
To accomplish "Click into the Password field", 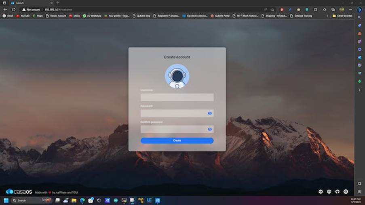I will [173, 113].
